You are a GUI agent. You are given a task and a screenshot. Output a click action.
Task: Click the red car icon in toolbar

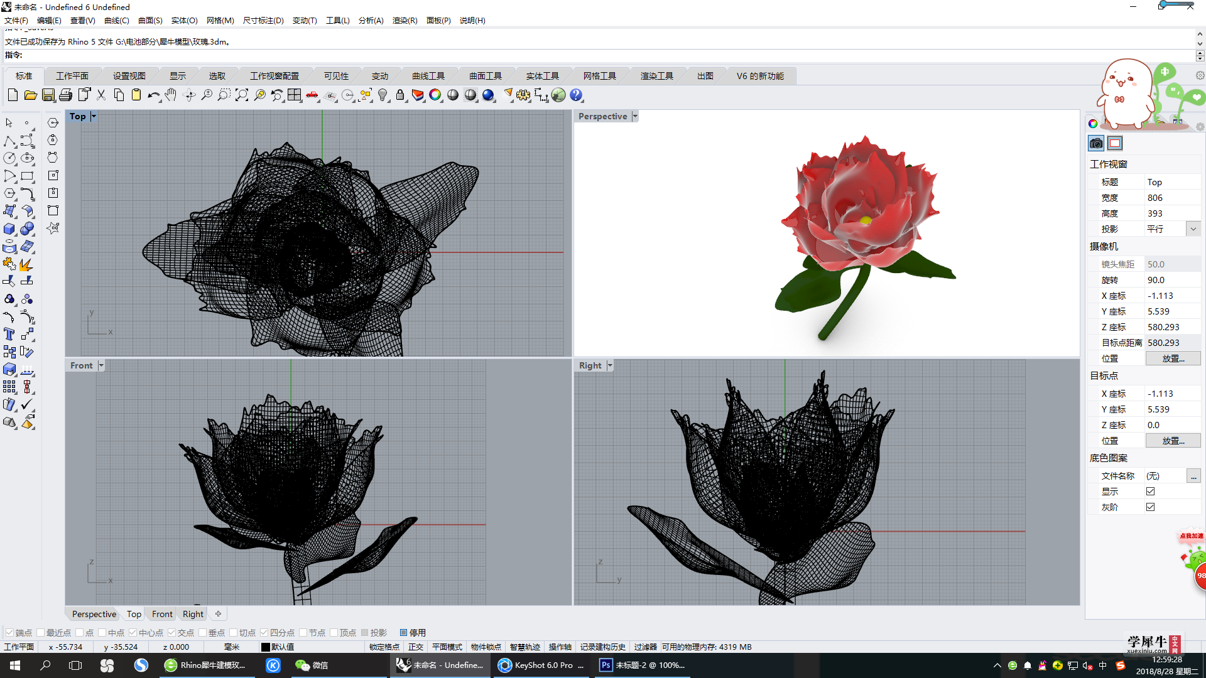click(312, 95)
